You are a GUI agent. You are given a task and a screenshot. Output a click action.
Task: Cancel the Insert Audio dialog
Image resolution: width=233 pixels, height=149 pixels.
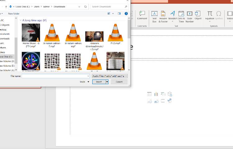[x=119, y=82]
